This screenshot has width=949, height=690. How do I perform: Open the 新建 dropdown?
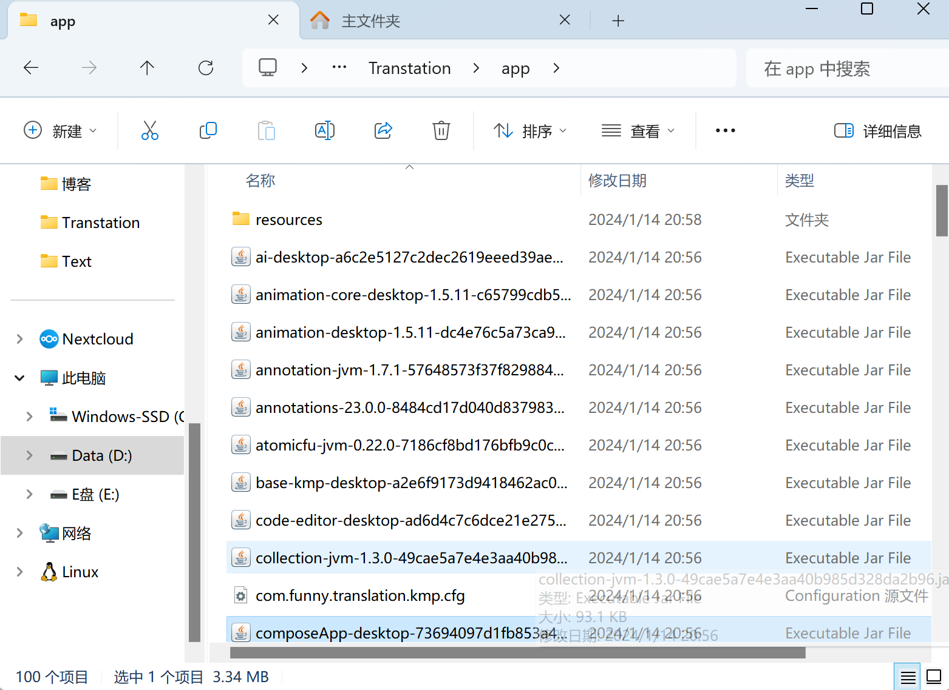tap(60, 130)
